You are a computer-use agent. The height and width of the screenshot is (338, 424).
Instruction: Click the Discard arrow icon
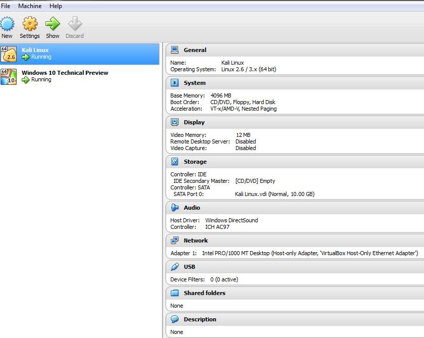coord(75,24)
